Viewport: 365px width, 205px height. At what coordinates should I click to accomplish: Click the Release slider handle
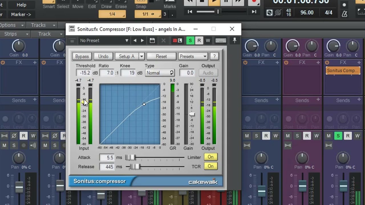click(x=135, y=167)
